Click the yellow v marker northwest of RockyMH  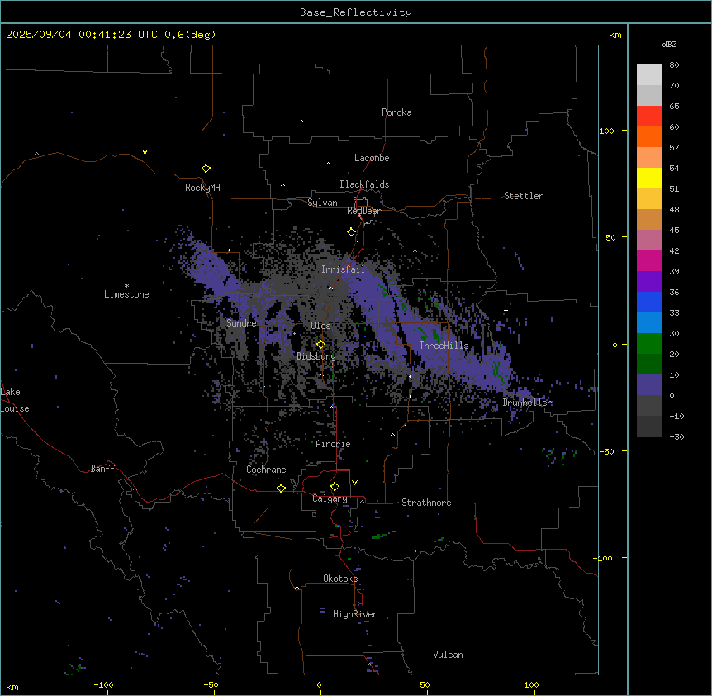145,152
